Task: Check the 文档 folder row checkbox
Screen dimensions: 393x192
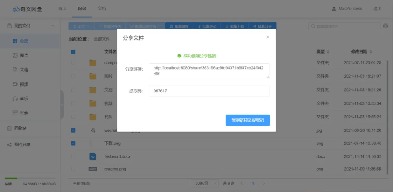Action: coord(73,90)
